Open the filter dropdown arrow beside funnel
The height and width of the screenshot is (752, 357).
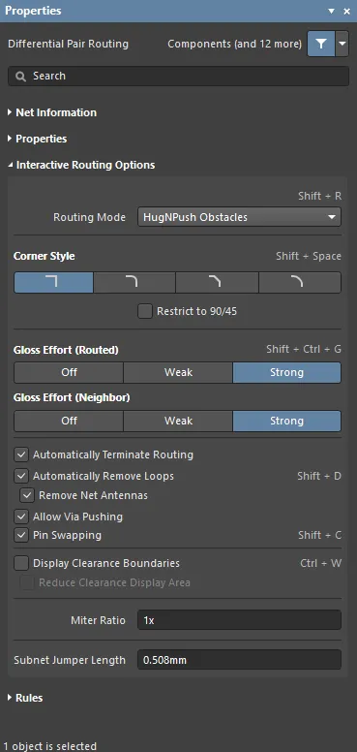342,45
